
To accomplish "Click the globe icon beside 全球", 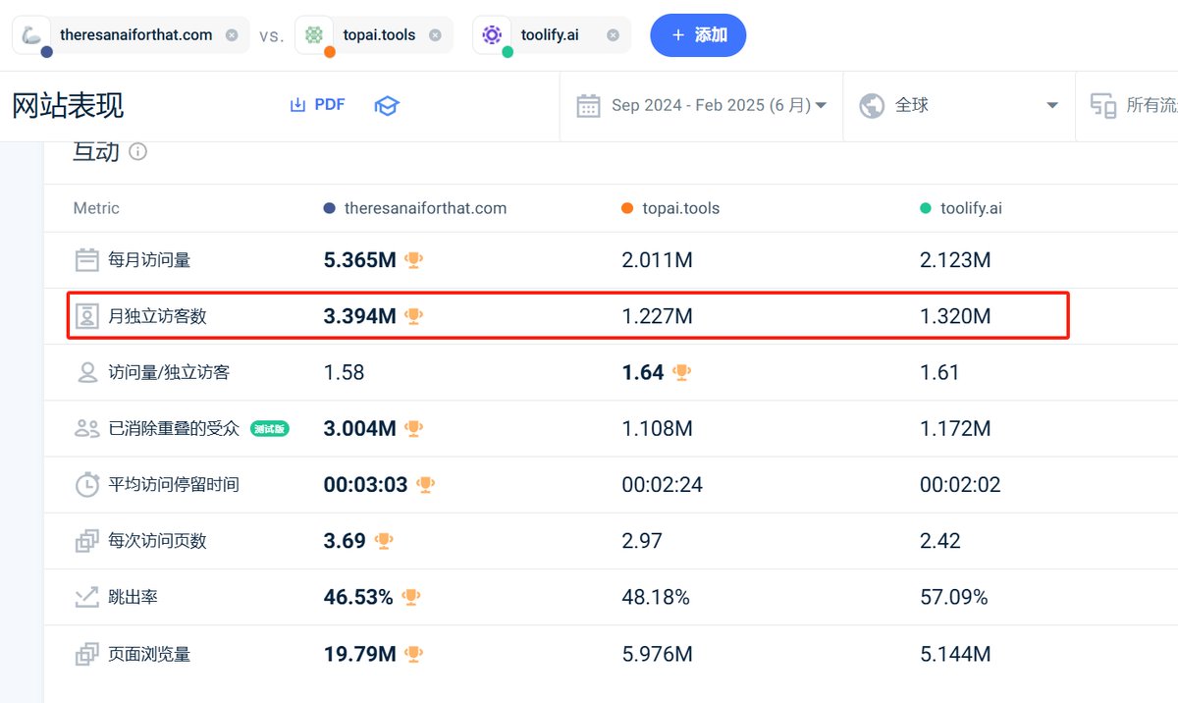I will point(872,106).
